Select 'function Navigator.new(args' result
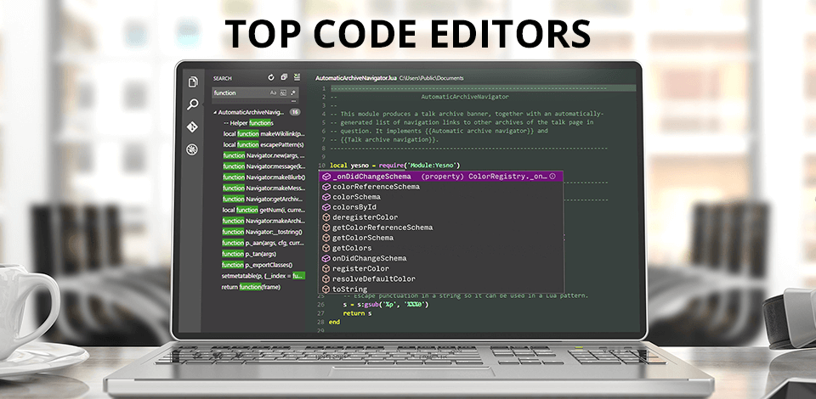The image size is (816, 399). tap(263, 156)
